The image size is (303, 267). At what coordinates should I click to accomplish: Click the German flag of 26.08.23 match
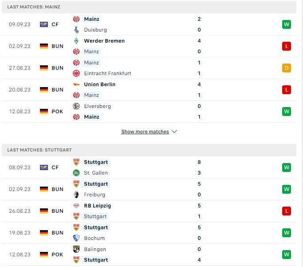[44, 211]
